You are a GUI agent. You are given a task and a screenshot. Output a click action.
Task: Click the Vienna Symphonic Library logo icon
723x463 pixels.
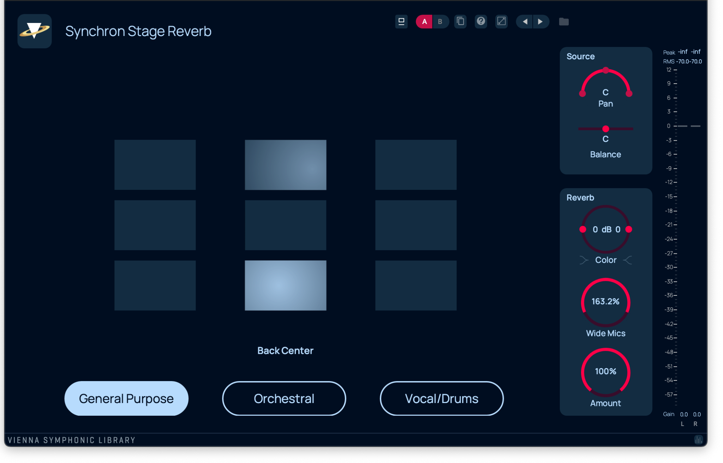(35, 31)
